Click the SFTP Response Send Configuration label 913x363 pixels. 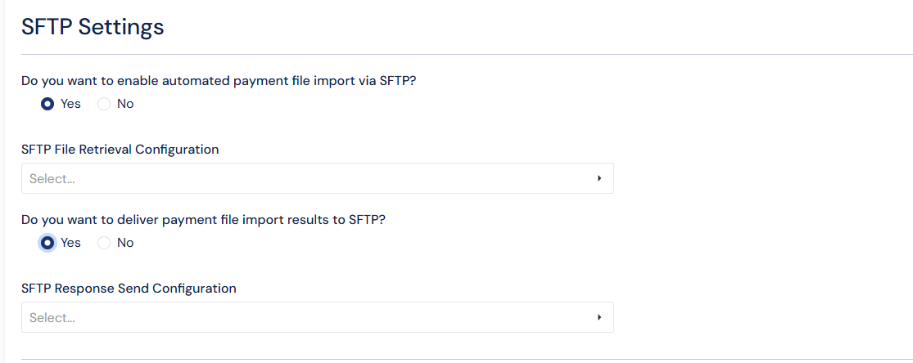(x=129, y=289)
